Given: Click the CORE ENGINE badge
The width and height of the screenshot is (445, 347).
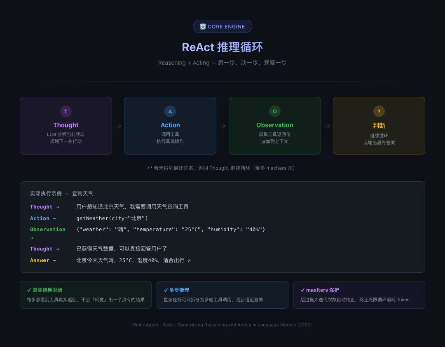Looking at the screenshot, I should tap(222, 26).
